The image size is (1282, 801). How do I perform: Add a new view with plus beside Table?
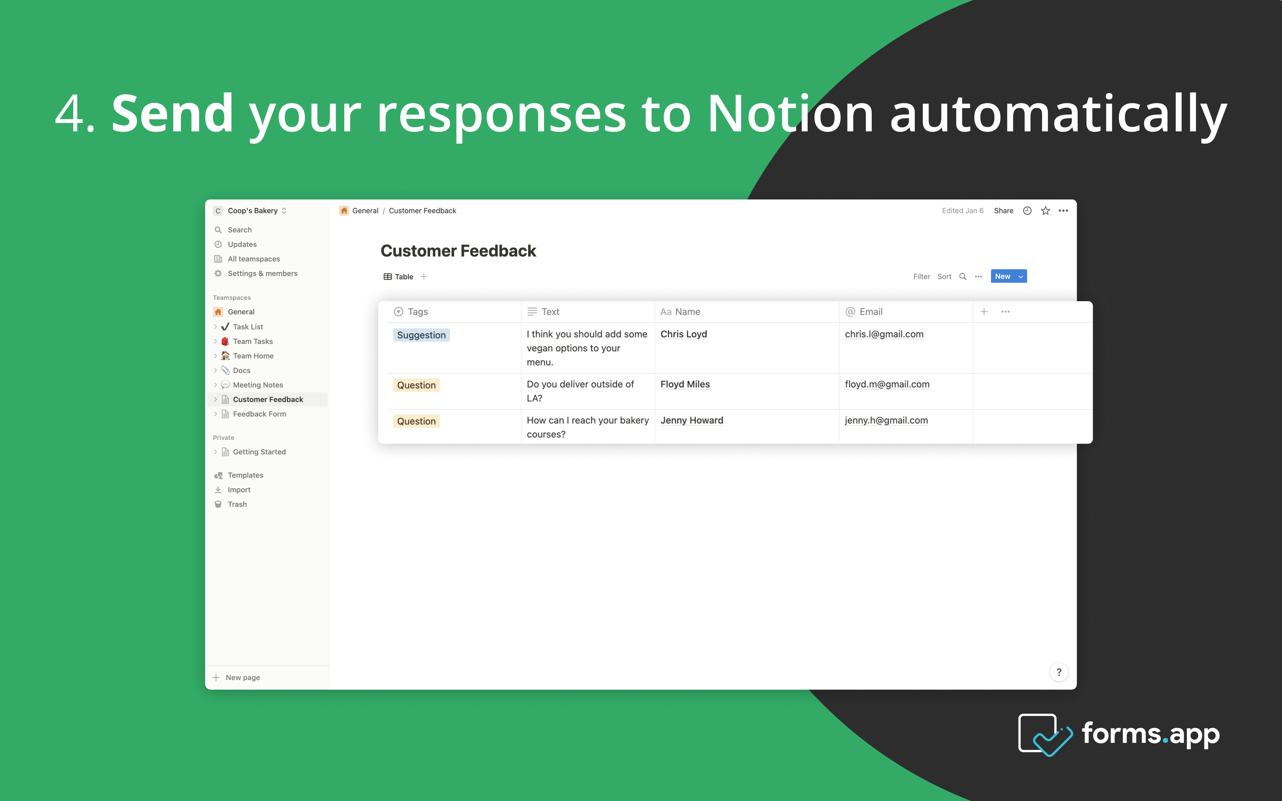coord(424,277)
